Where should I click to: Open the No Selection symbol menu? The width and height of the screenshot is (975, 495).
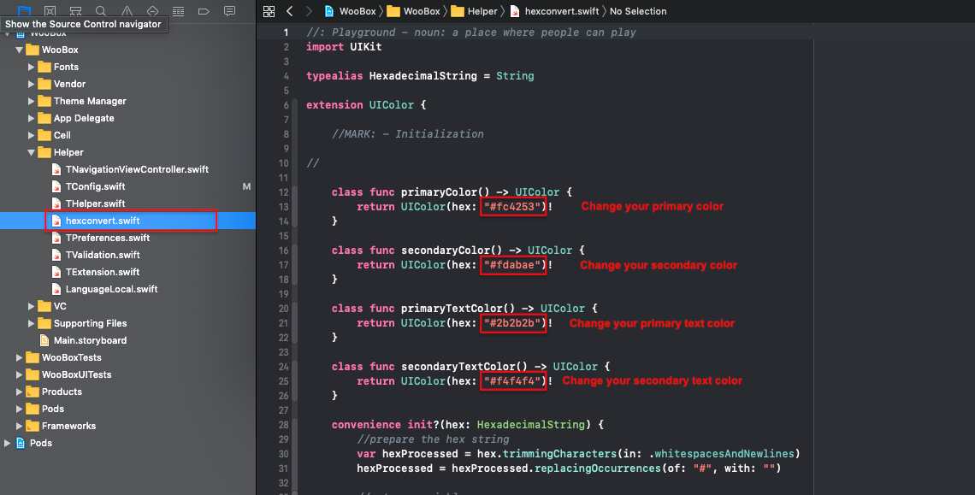point(638,11)
